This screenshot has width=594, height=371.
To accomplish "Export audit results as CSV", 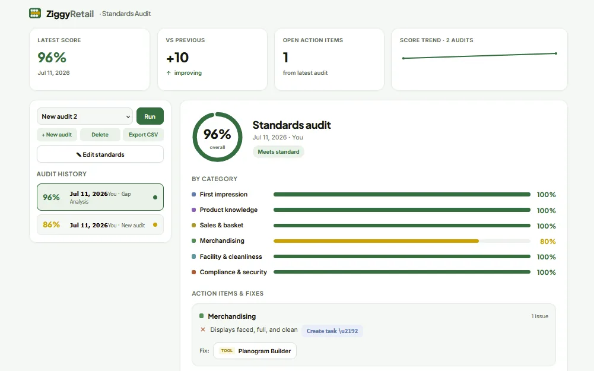I will (143, 135).
